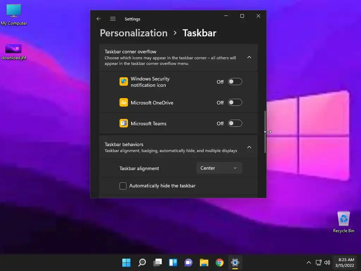Switch on the Microsoft Teams toggle
Screen dimensions: 361x271
(x=235, y=123)
